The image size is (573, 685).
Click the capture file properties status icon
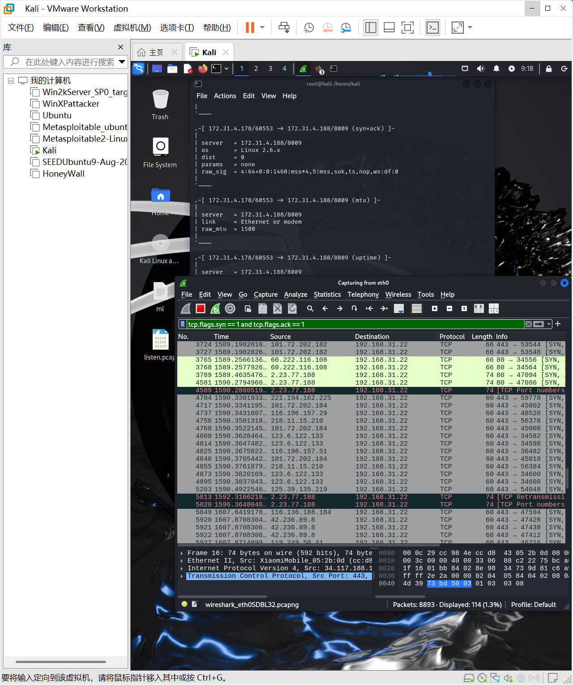pyautogui.click(x=194, y=604)
